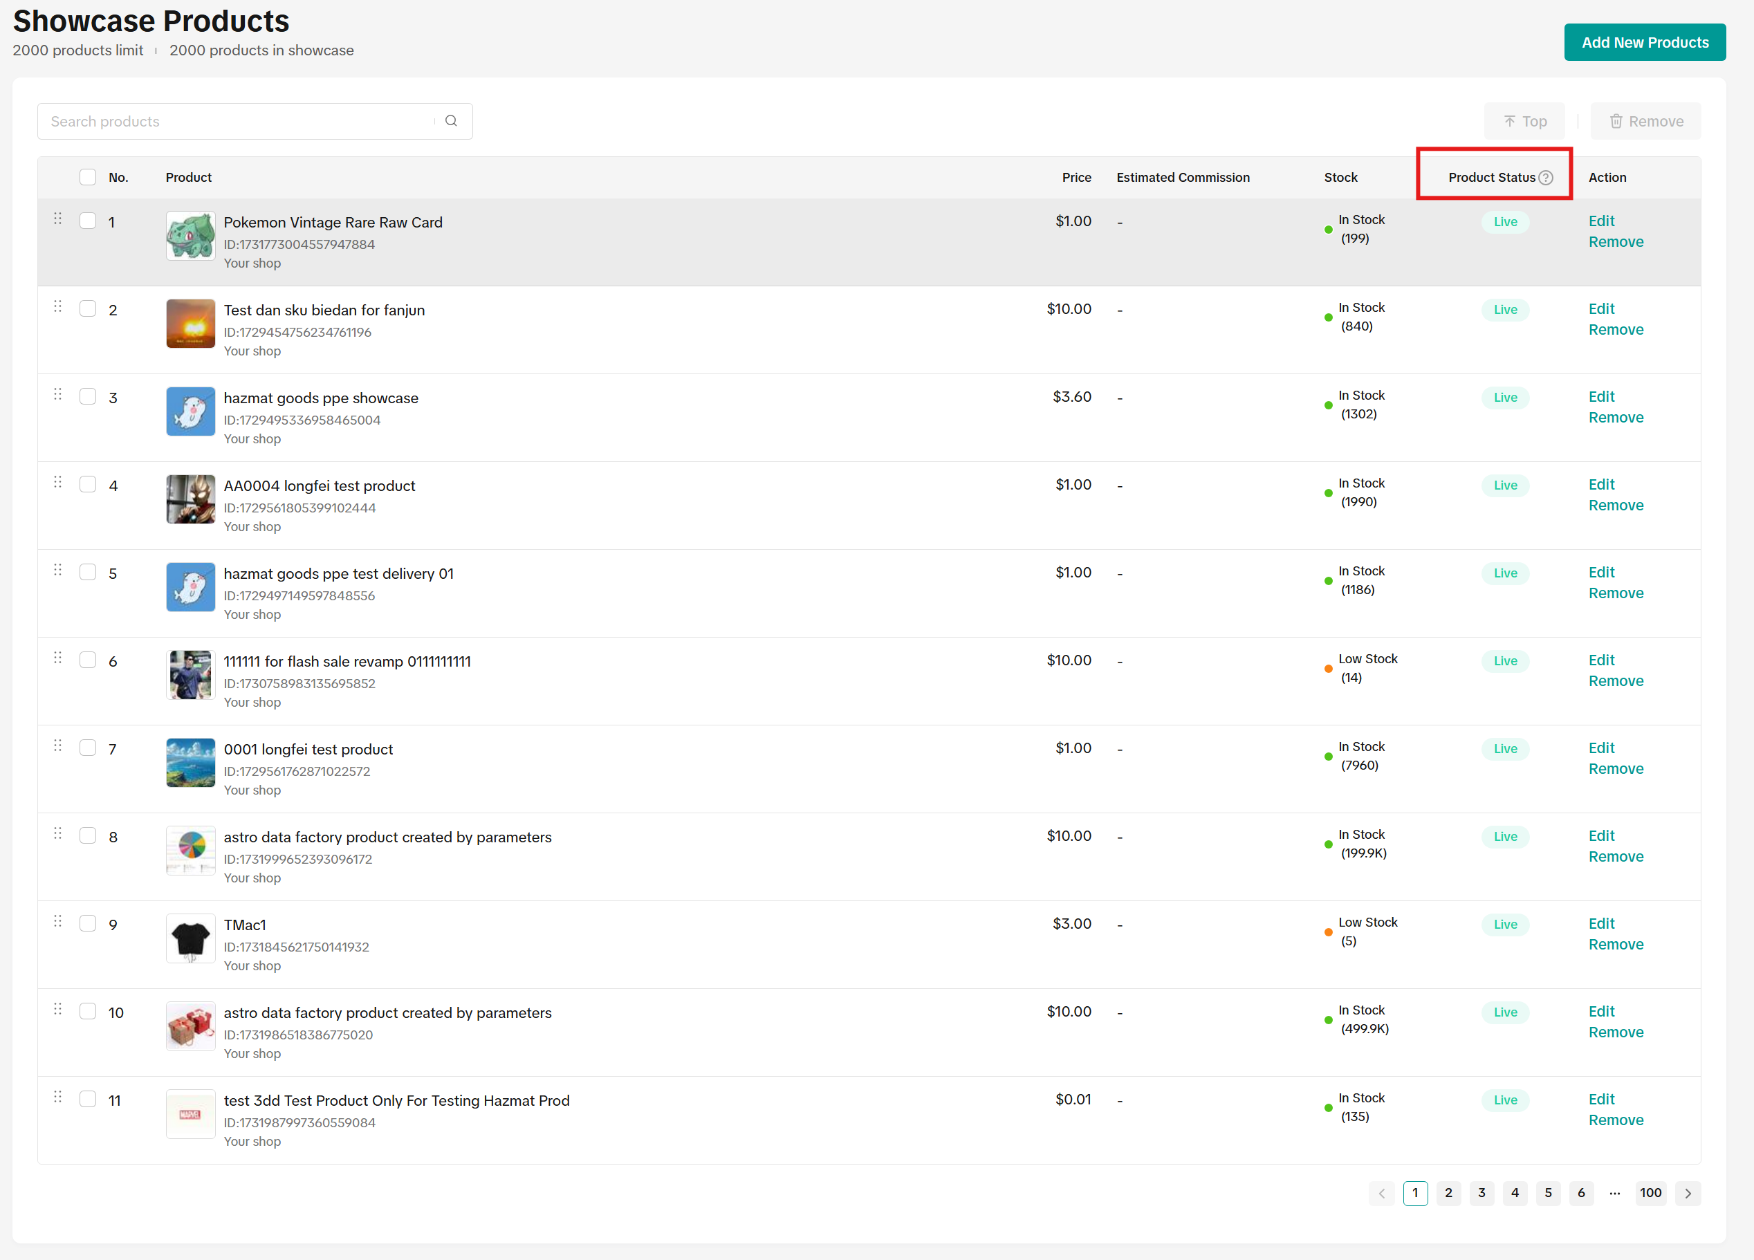Screen dimensions: 1754x1260
Task: Jump to page 3 of results
Action: tap(1481, 1193)
